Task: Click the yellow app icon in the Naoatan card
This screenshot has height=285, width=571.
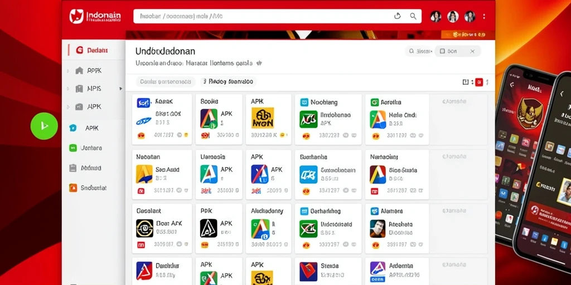Action: coord(144,174)
